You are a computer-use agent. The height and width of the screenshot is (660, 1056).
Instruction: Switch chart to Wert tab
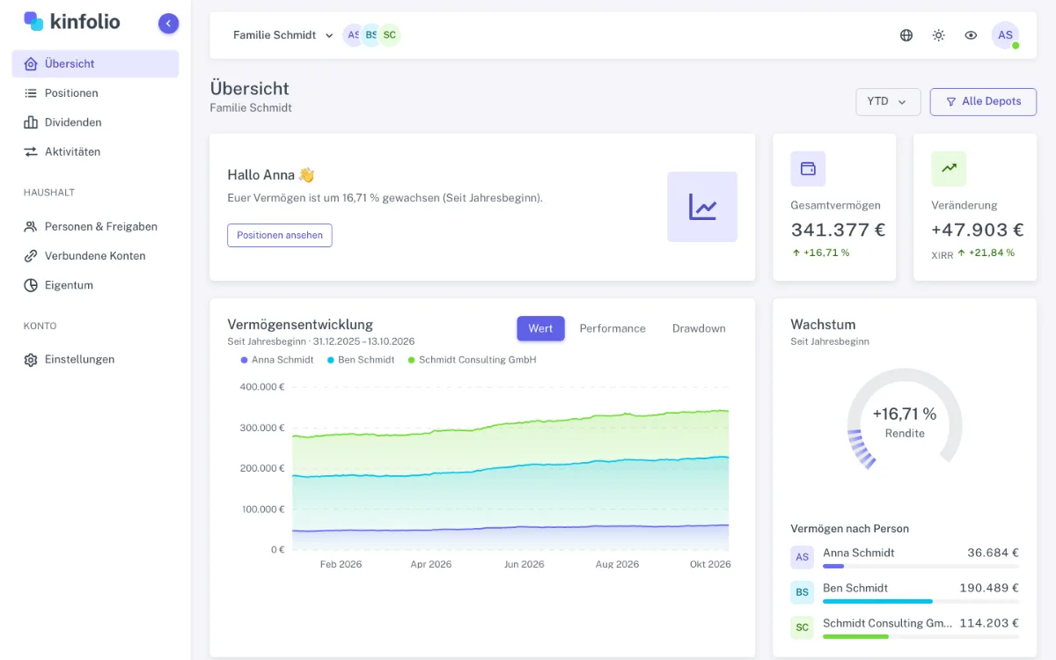pyautogui.click(x=540, y=328)
